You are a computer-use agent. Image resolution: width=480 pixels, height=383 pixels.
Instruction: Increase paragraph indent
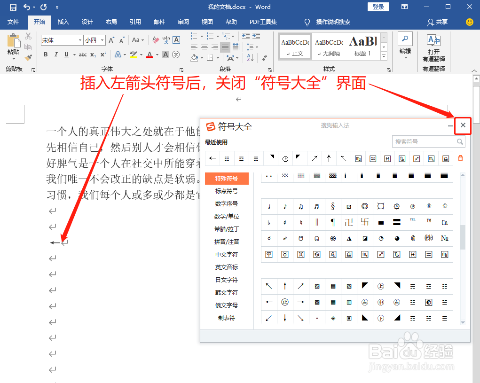256,36
